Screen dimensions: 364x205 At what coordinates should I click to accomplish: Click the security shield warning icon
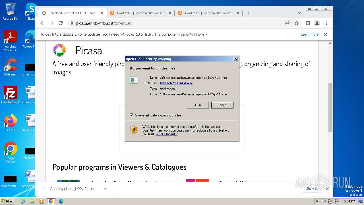[x=134, y=130]
